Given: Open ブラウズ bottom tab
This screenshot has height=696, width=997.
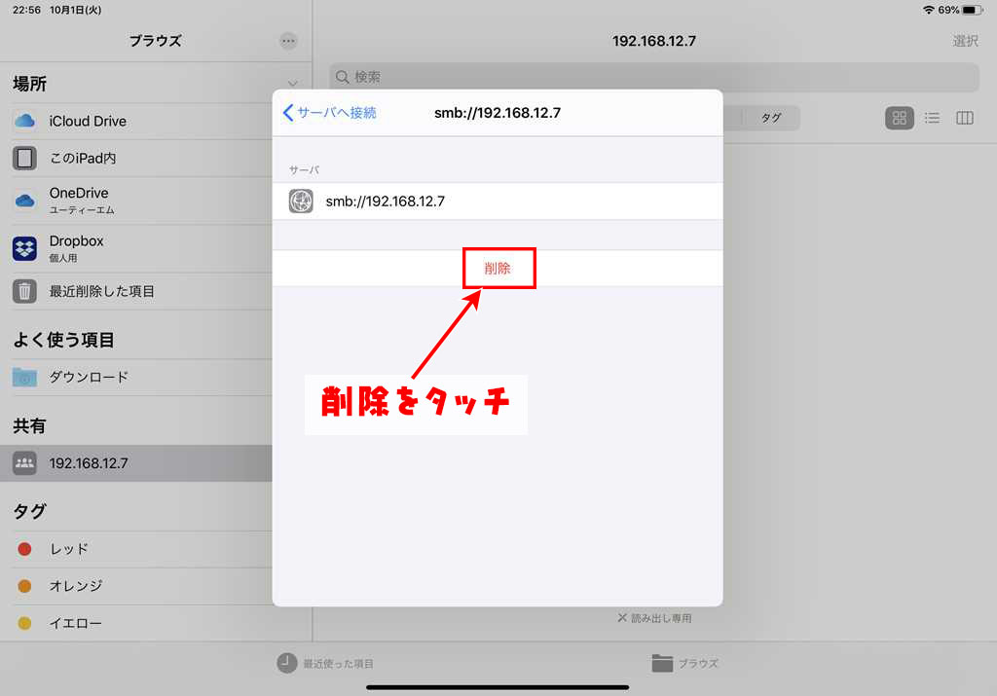Looking at the screenshot, I should [684, 663].
